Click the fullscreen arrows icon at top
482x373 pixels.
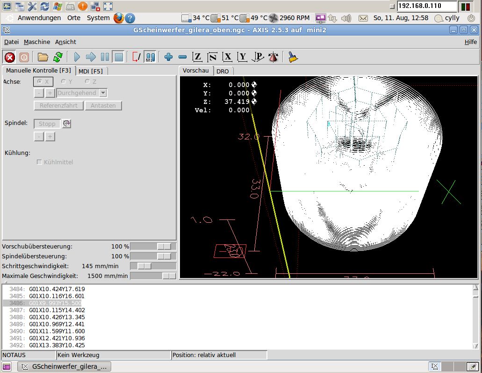pos(108,6)
